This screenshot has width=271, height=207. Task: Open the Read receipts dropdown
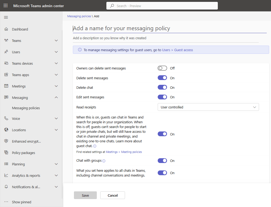[208, 107]
